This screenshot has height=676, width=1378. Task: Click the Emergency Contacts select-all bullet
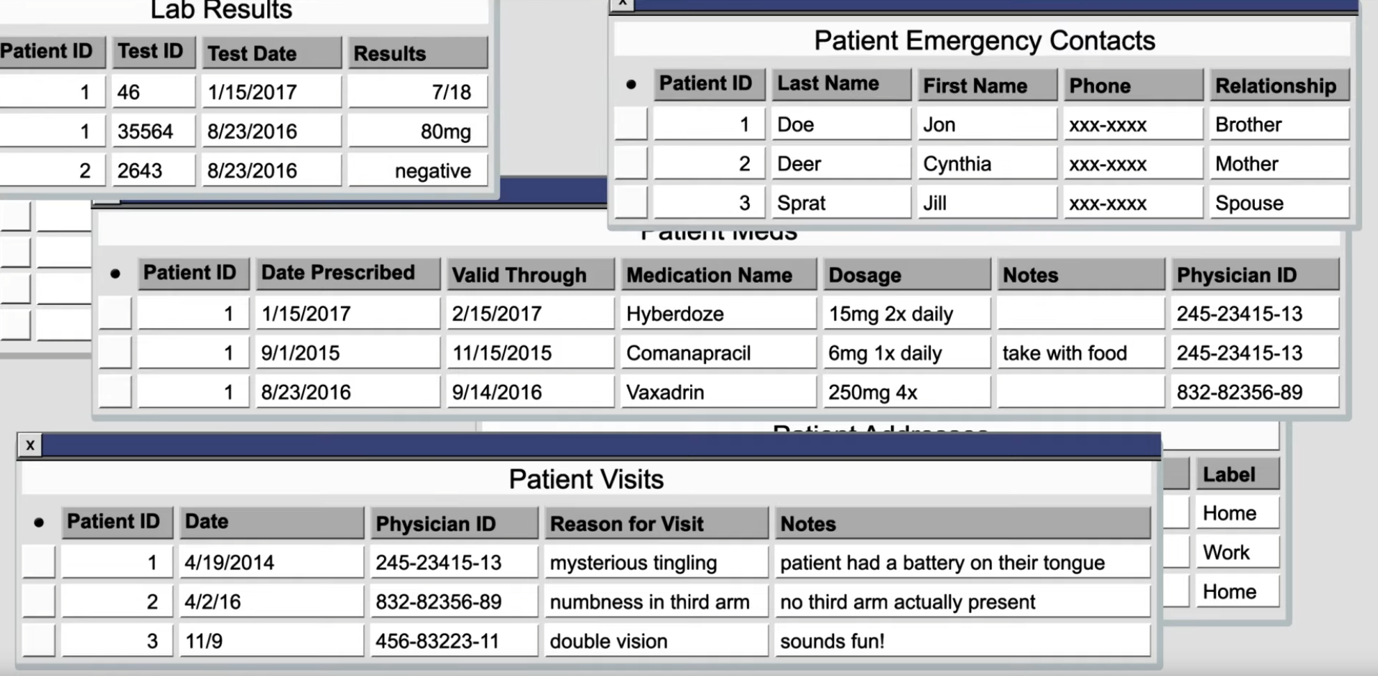tap(631, 85)
